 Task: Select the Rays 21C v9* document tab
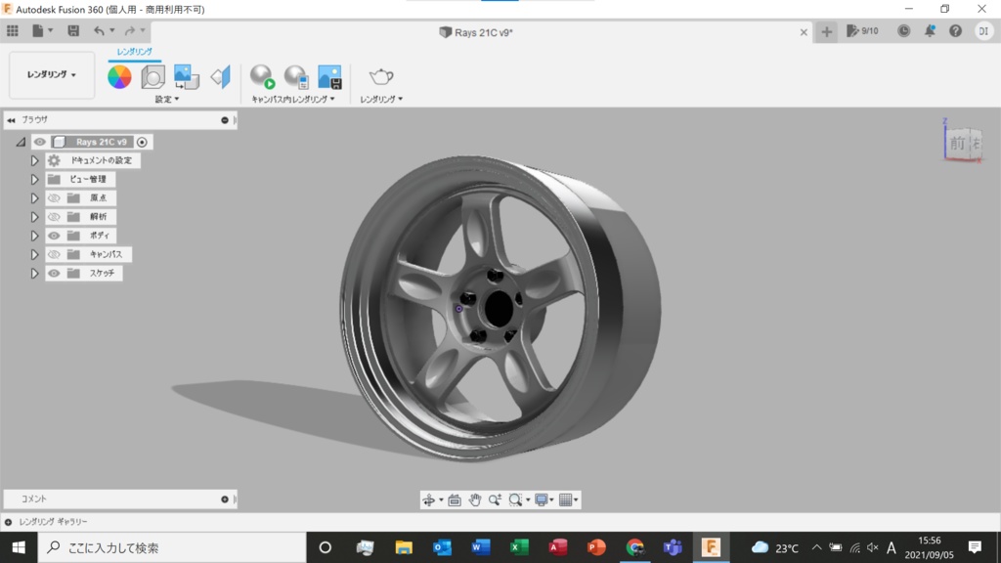[476, 32]
